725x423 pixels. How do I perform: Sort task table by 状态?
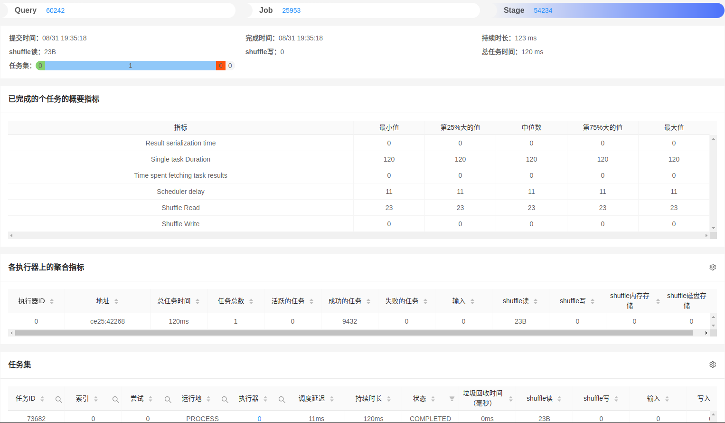tap(433, 399)
